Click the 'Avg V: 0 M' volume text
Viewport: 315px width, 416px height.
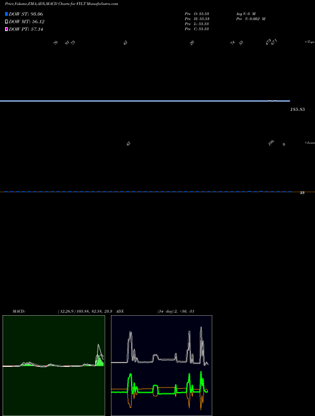tap(246, 14)
